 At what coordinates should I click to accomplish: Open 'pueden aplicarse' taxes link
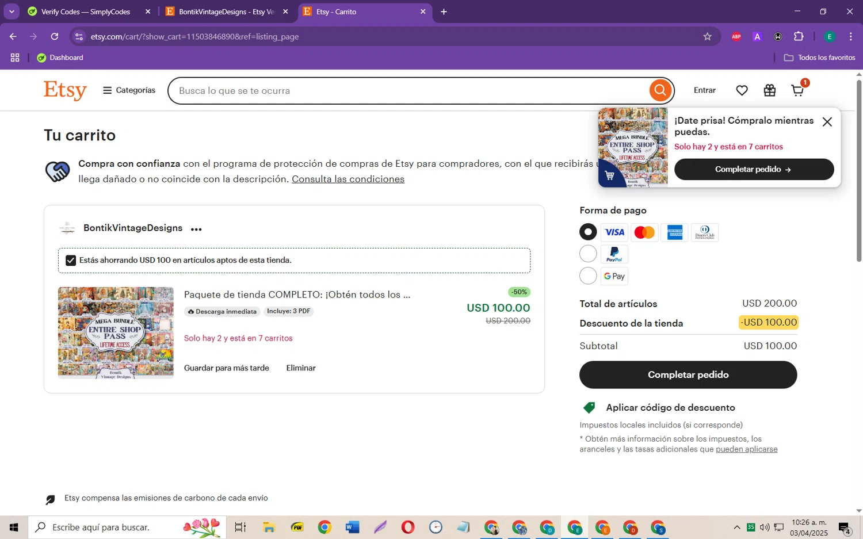pyautogui.click(x=746, y=449)
